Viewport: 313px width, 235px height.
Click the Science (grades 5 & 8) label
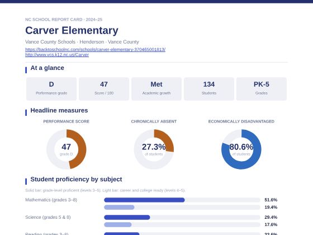click(x=48, y=217)
